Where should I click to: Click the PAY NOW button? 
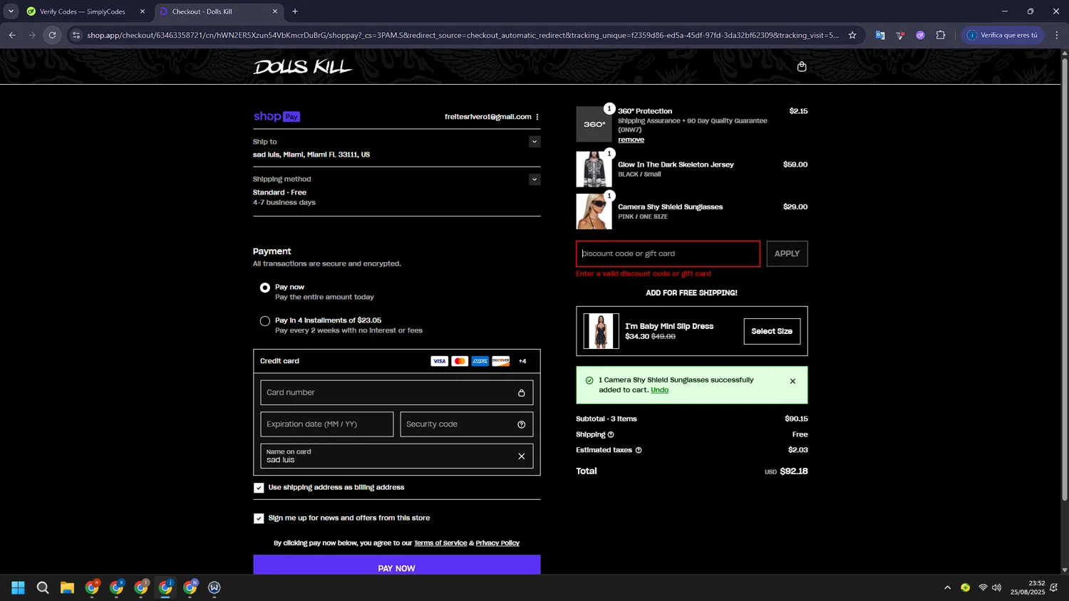[396, 566]
